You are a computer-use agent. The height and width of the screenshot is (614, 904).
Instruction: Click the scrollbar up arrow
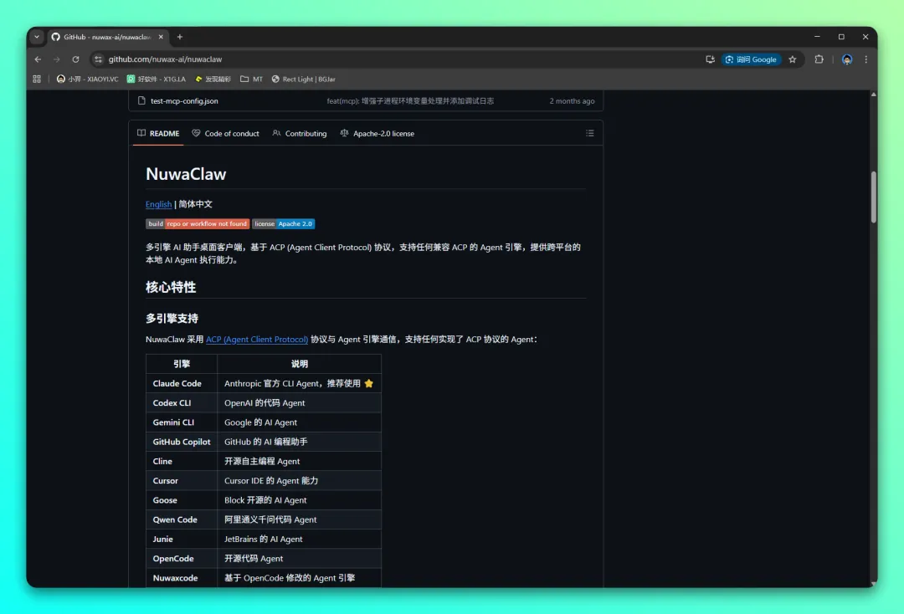click(x=873, y=95)
